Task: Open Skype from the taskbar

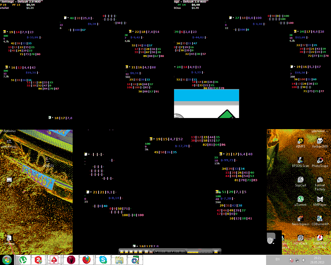Action: [103, 260]
